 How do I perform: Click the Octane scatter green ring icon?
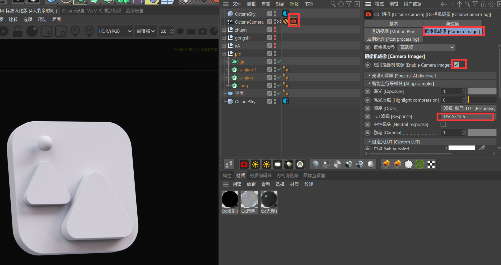(420, 164)
